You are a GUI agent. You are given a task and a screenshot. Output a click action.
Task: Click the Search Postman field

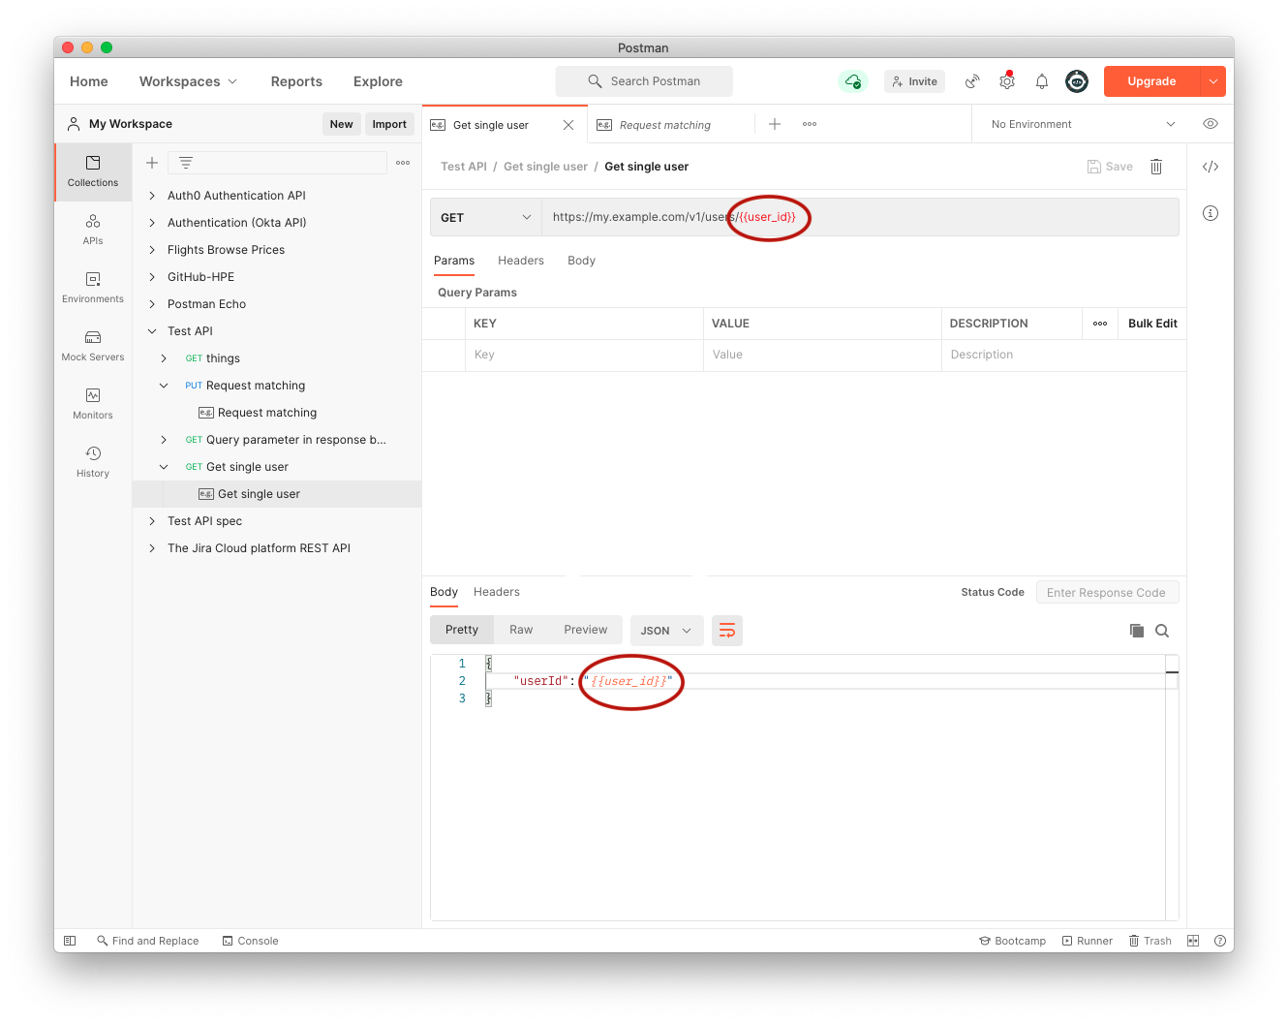pyautogui.click(x=644, y=81)
